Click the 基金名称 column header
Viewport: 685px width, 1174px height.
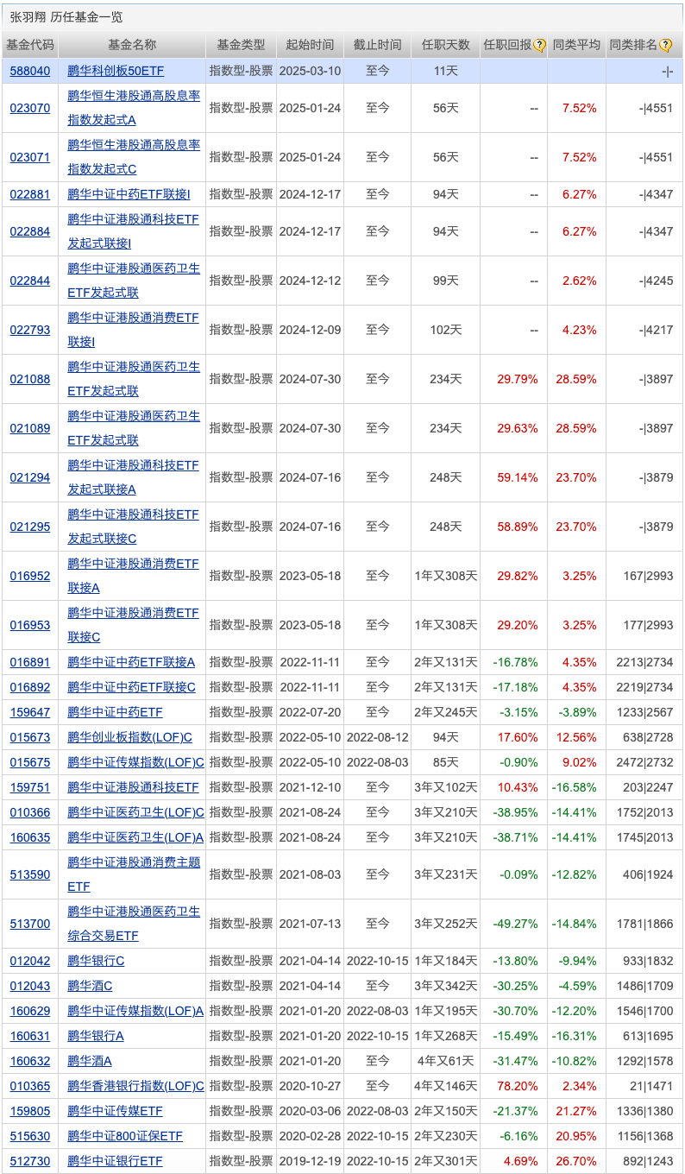[x=132, y=46]
